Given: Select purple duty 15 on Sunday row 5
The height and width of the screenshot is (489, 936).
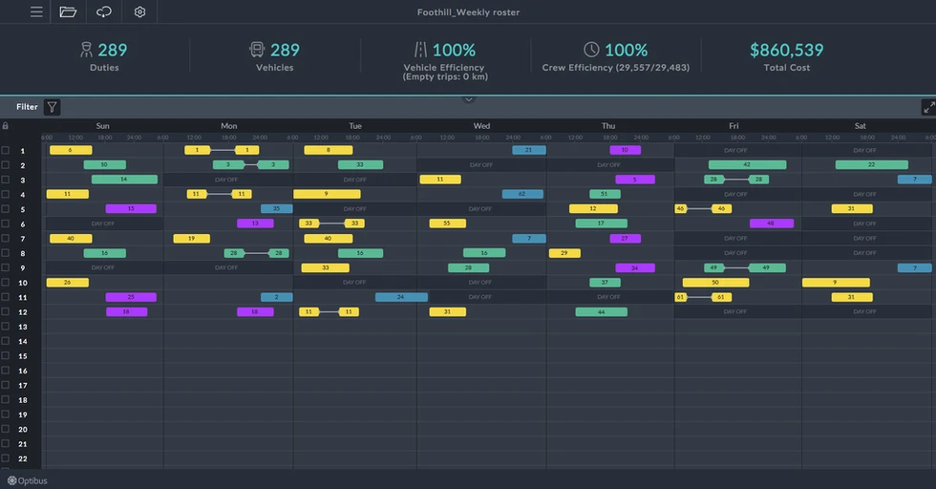Looking at the screenshot, I should coord(131,208).
